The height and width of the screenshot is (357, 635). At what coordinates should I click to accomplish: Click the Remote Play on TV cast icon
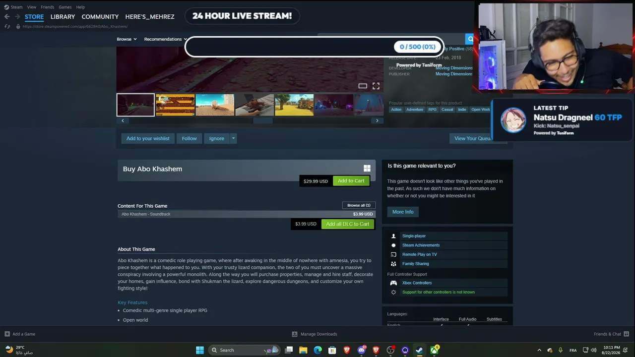point(393,254)
